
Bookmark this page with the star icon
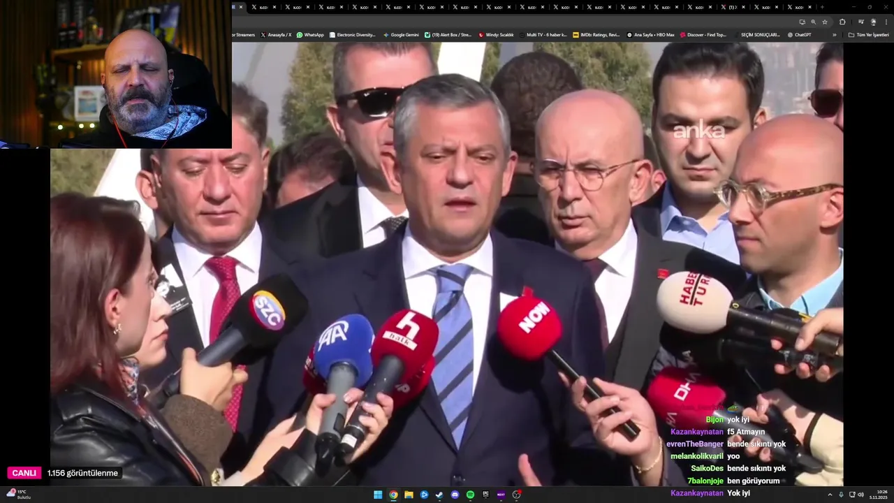coord(825,22)
